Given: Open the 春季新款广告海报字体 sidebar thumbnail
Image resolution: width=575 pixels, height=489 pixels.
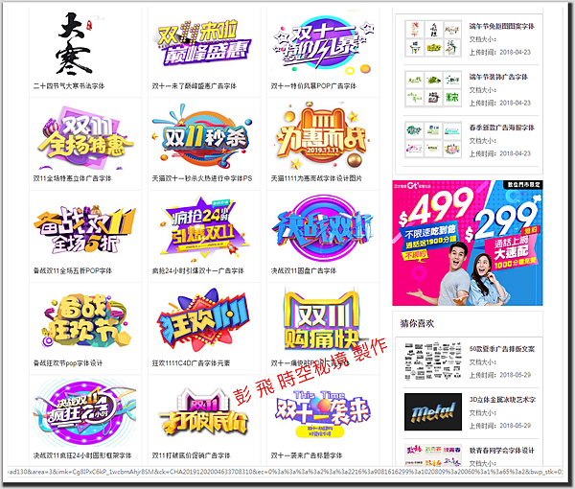Looking at the screenshot, I should [x=433, y=140].
